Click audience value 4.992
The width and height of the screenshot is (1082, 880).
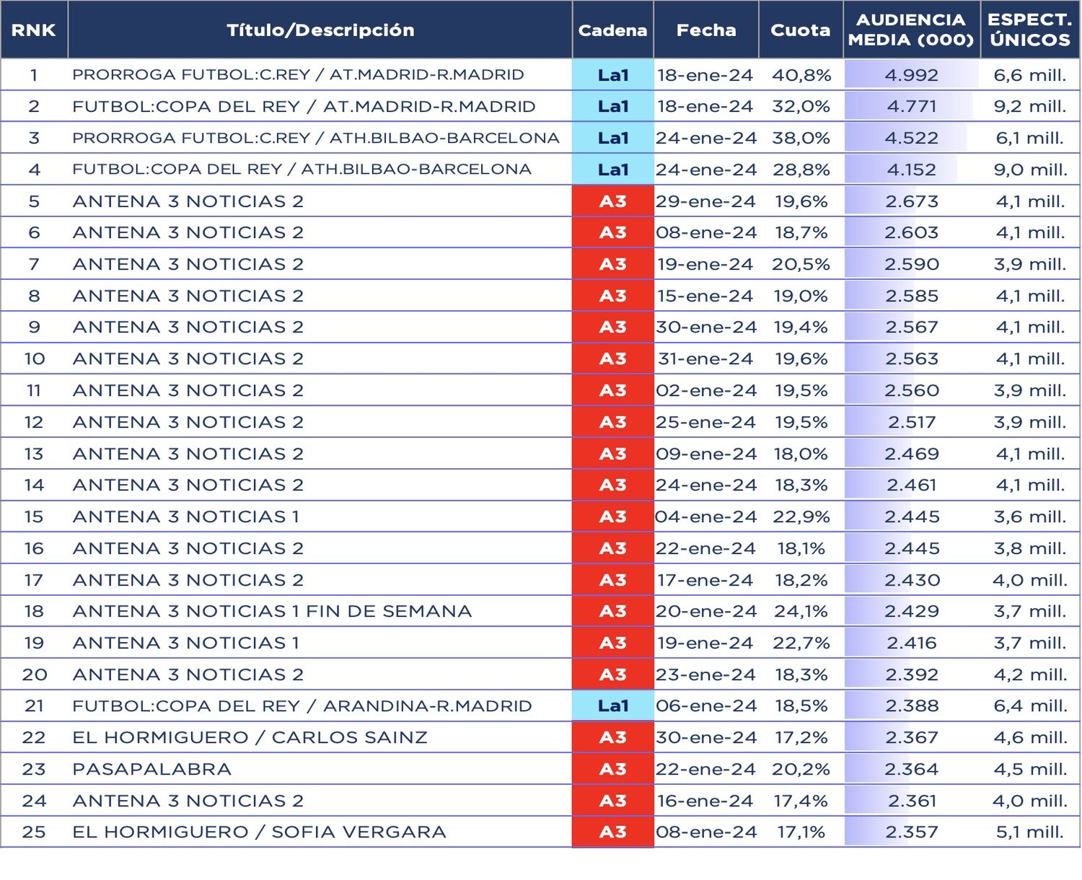(x=912, y=75)
